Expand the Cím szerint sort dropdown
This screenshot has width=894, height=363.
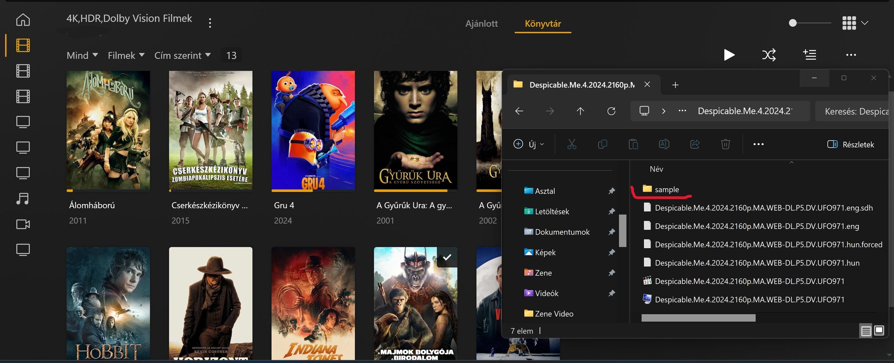point(182,55)
